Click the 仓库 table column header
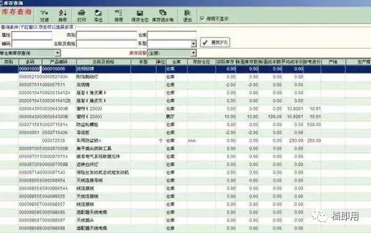This screenshot has height=233, width=371. click(x=176, y=62)
